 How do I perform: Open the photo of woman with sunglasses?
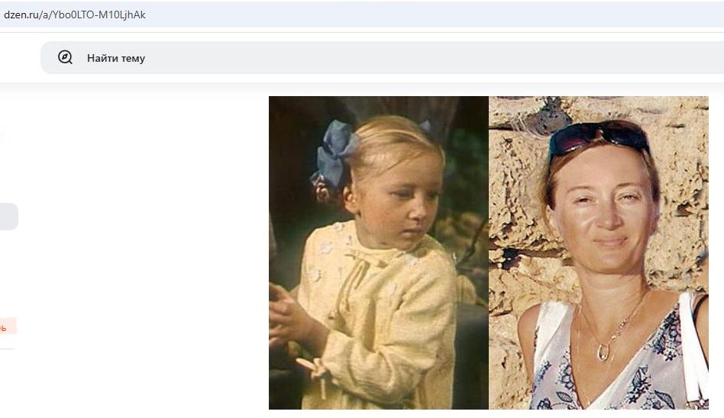[x=599, y=252]
